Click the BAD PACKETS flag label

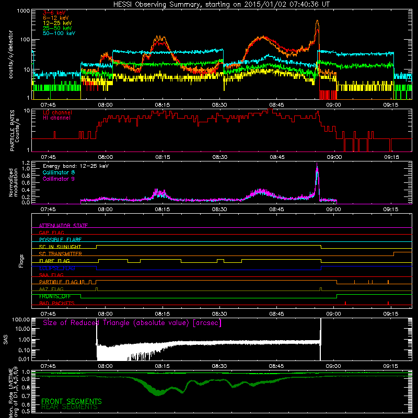click(57, 303)
